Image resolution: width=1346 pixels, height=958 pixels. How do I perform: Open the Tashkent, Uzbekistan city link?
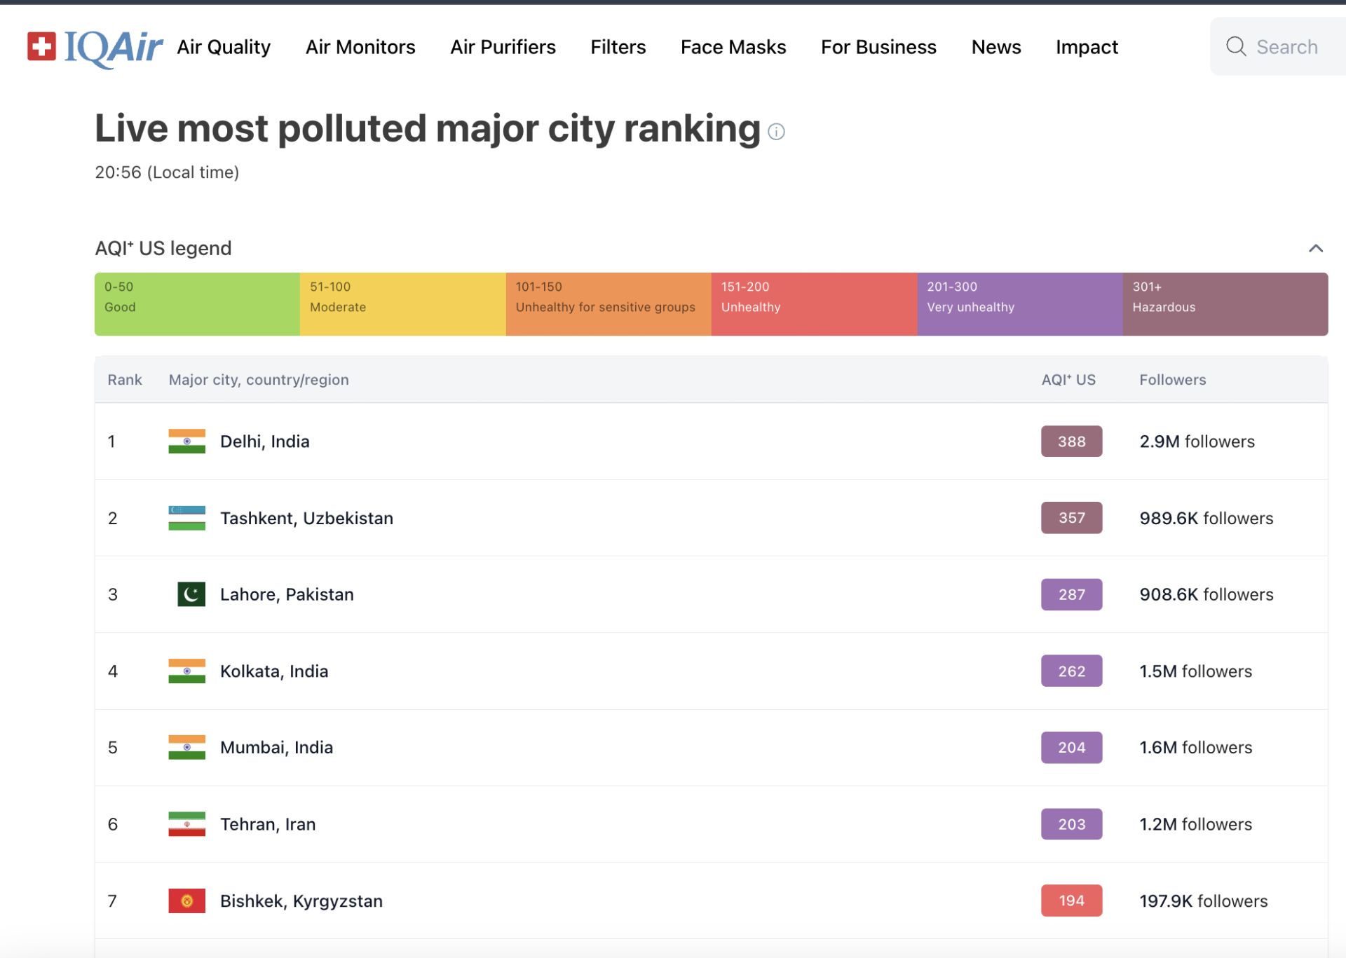(306, 518)
